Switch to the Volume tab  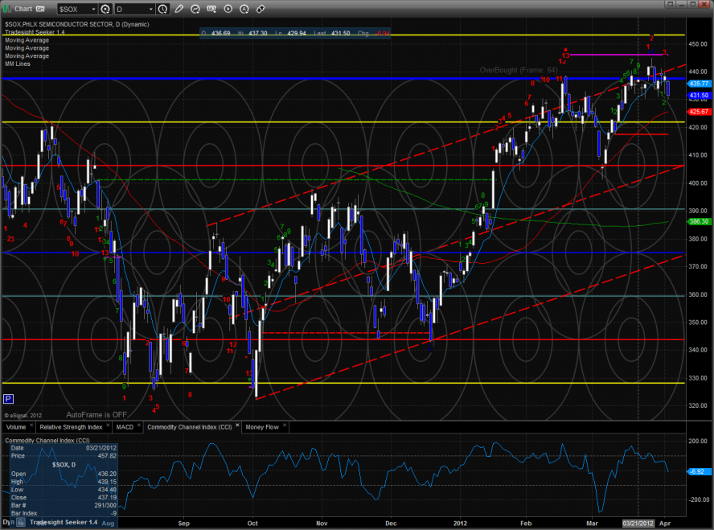pos(16,426)
